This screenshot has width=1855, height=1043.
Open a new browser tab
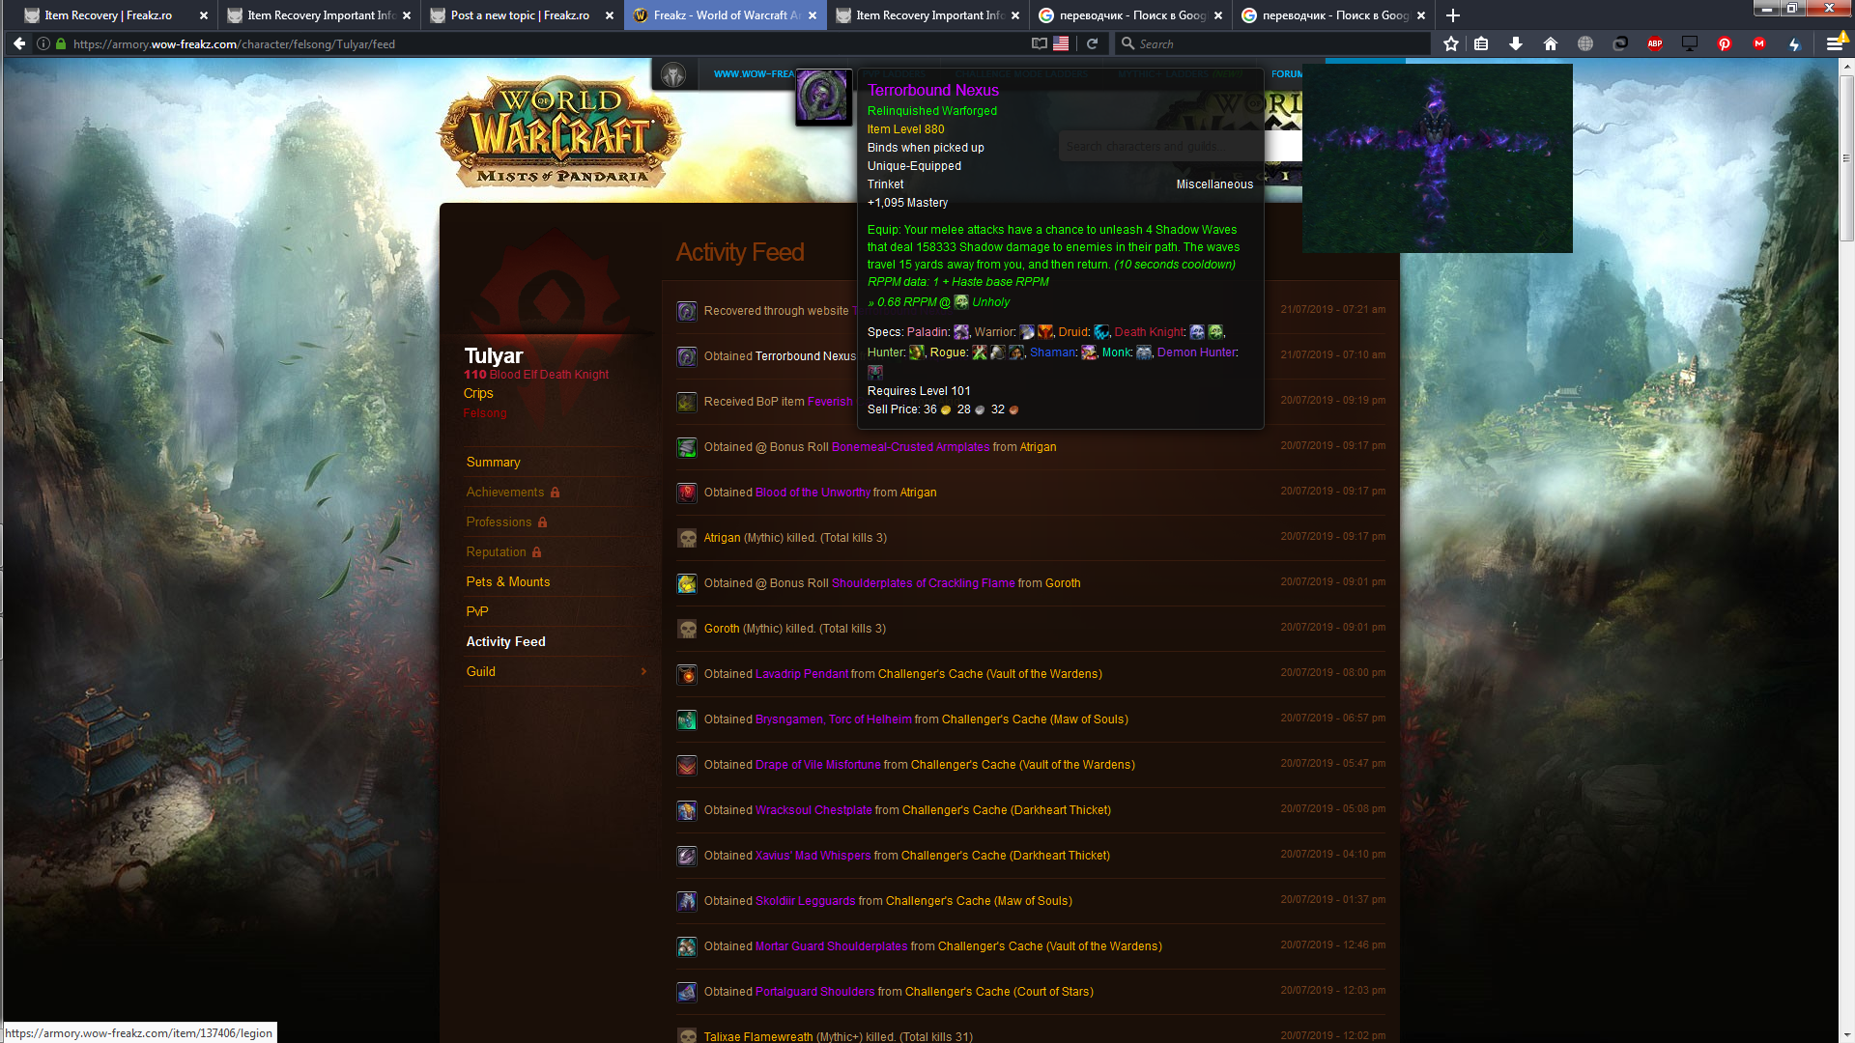click(x=1453, y=15)
